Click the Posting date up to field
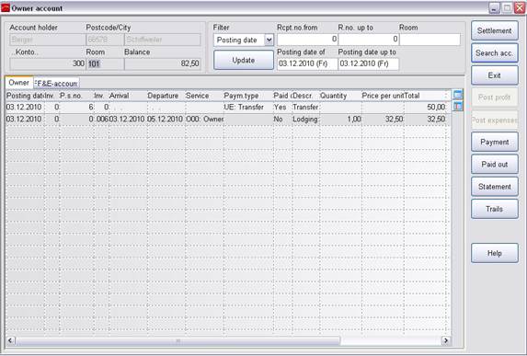This screenshot has height=356, width=527. tap(369, 63)
